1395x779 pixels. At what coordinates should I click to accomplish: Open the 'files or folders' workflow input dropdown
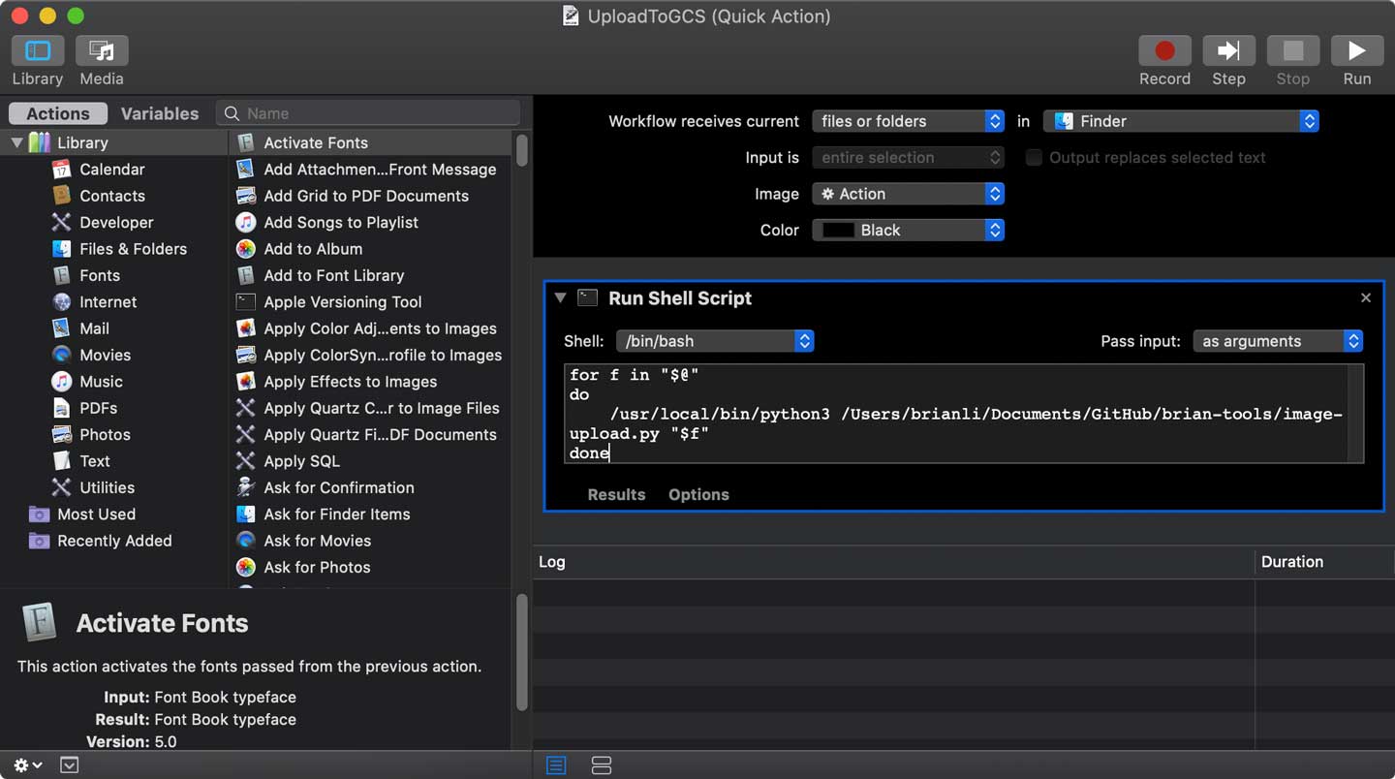(x=908, y=121)
